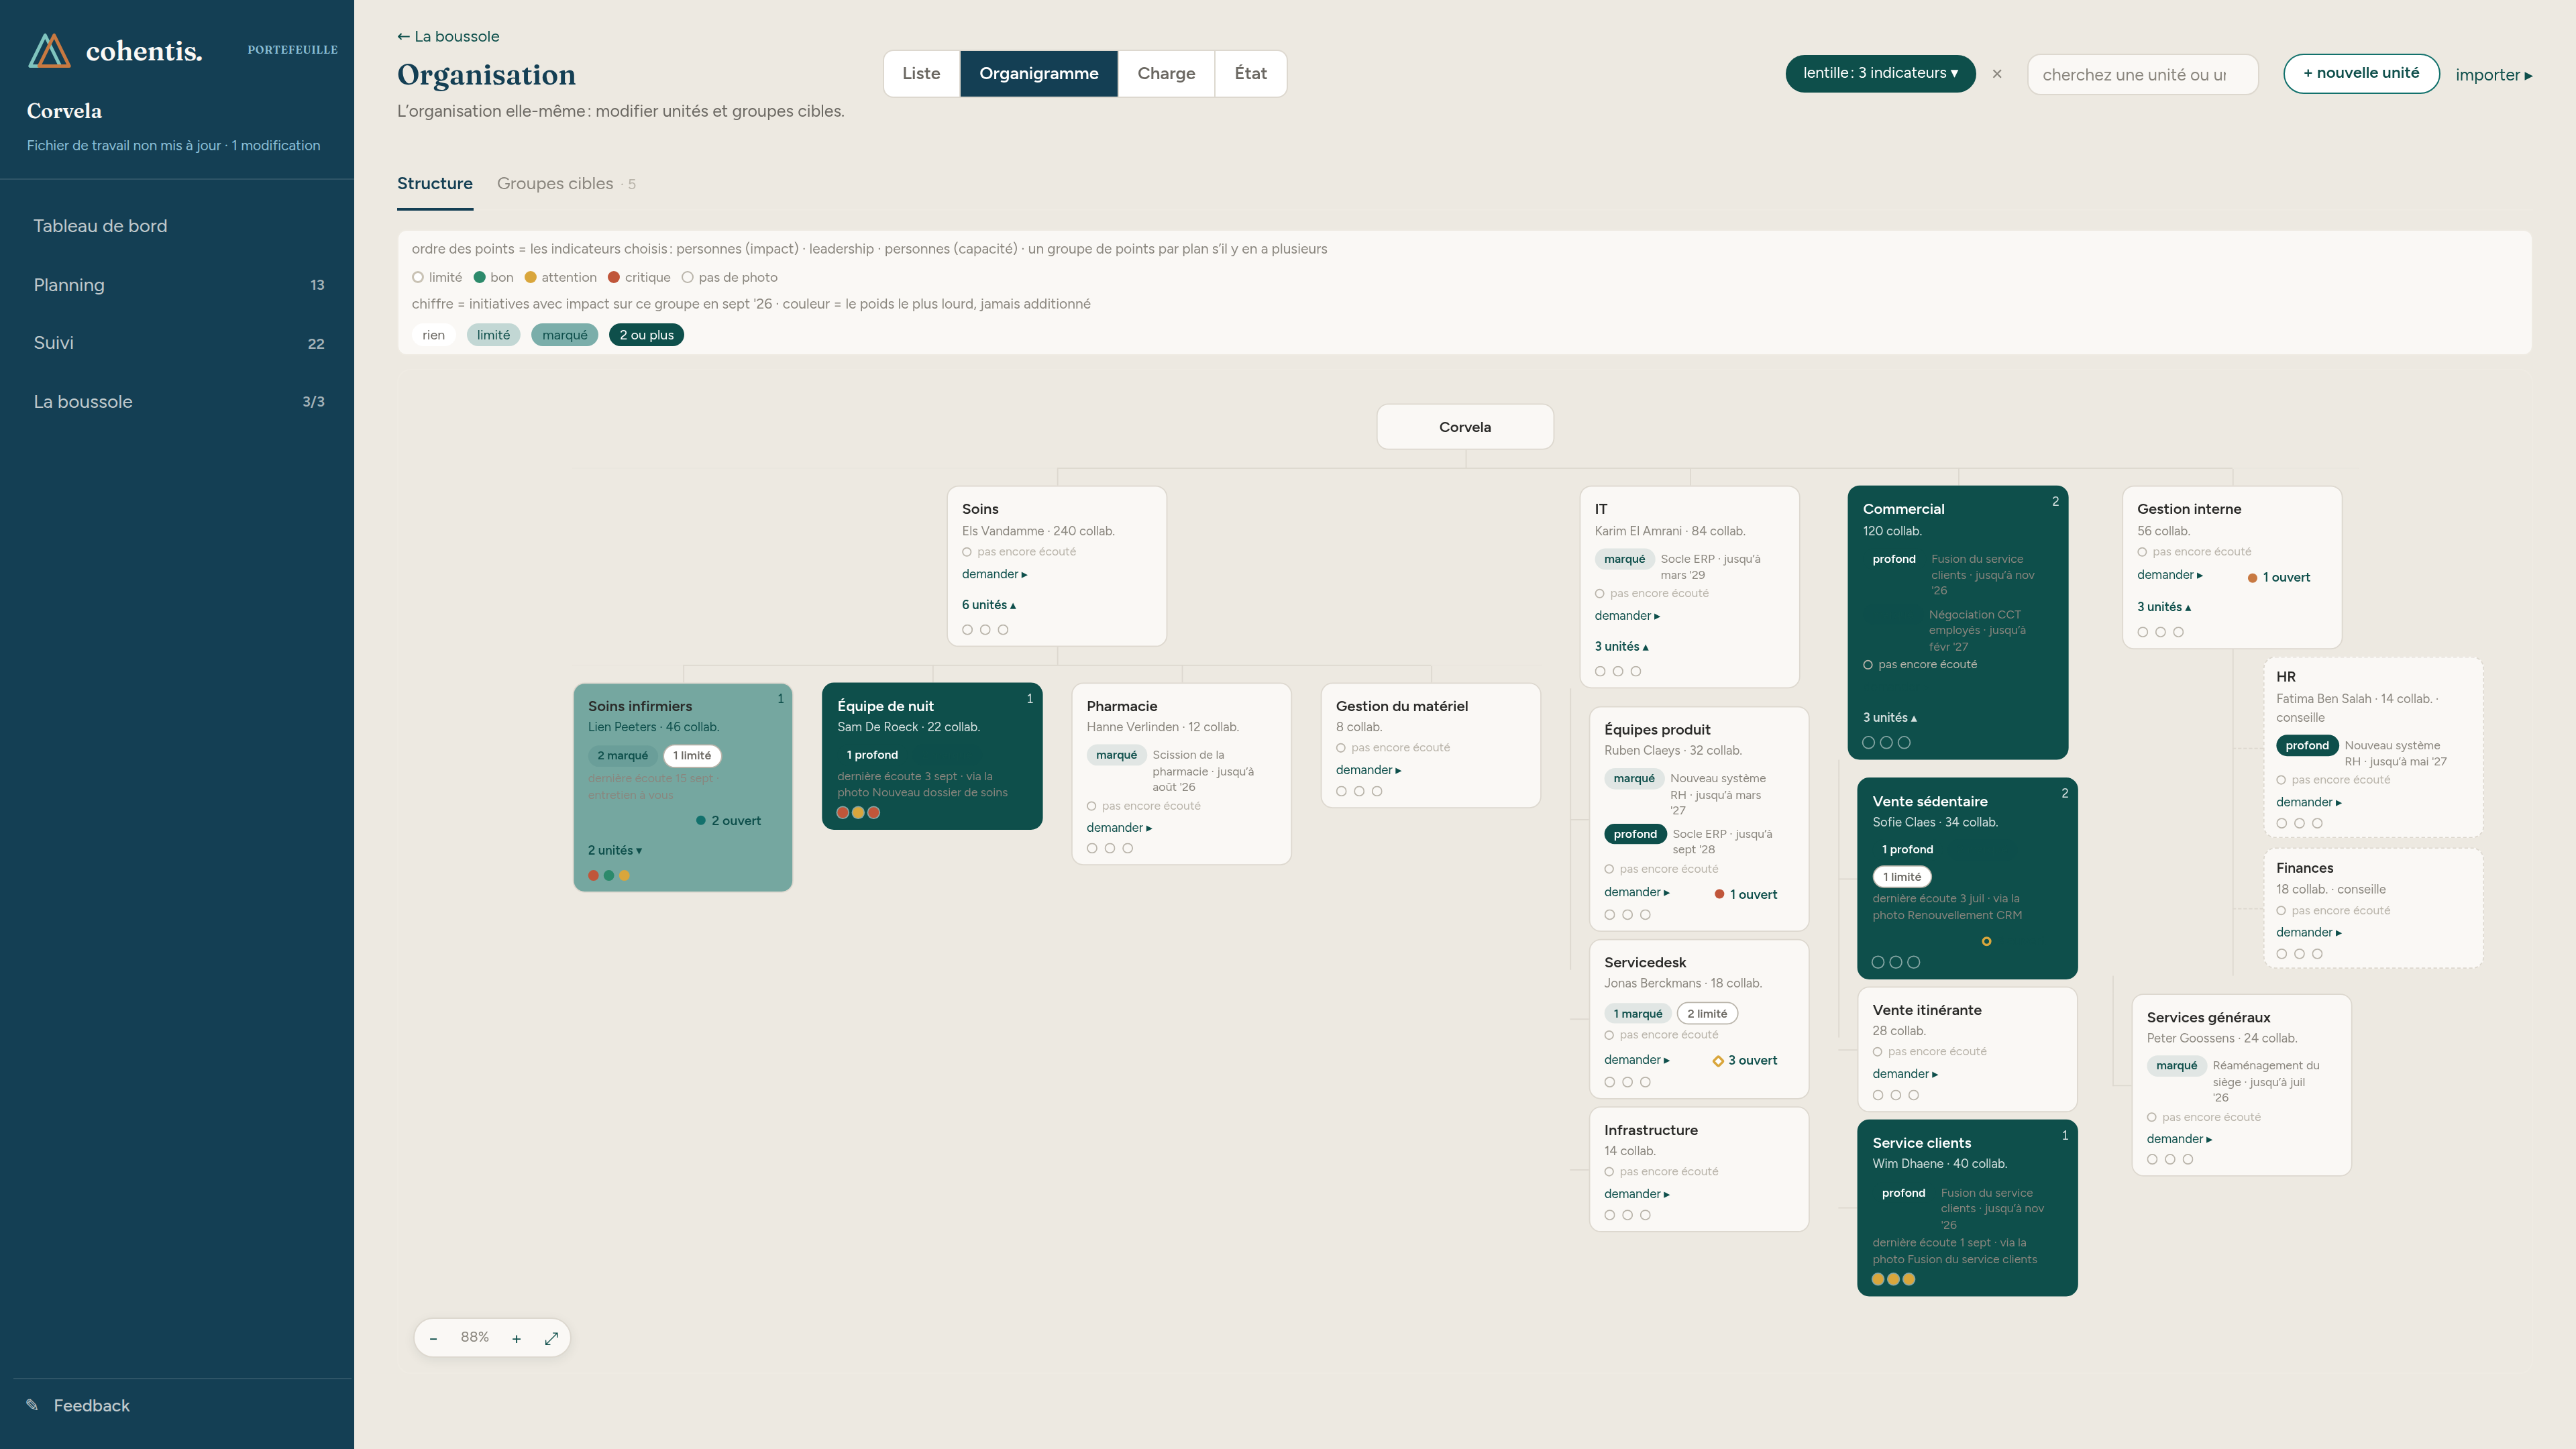Image resolution: width=2576 pixels, height=1449 pixels.
Task: Switch to the Liste view tab
Action: click(x=921, y=73)
